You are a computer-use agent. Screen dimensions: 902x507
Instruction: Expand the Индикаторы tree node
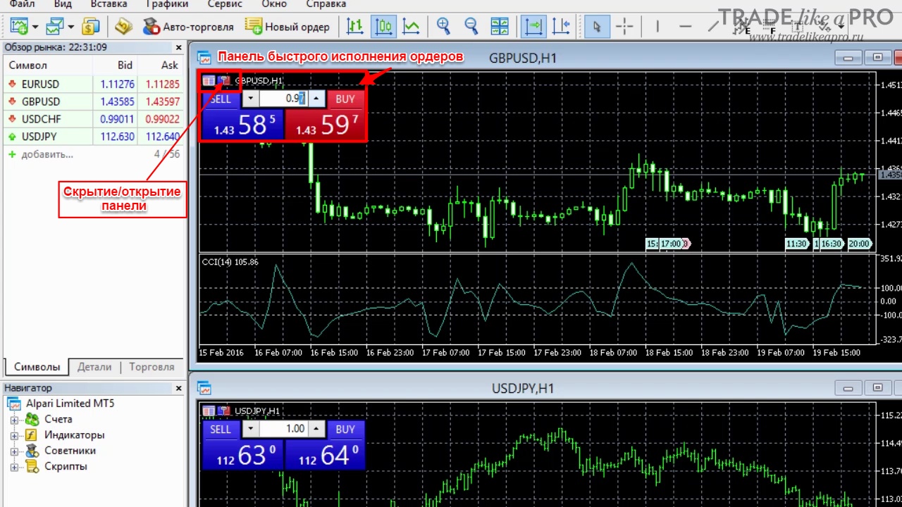pyautogui.click(x=14, y=436)
